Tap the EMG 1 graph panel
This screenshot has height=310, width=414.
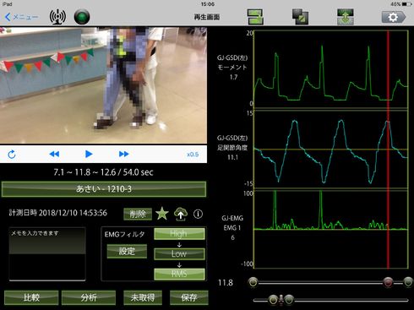click(331, 229)
